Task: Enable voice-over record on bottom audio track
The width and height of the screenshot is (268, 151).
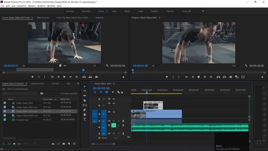Action: 123,133
